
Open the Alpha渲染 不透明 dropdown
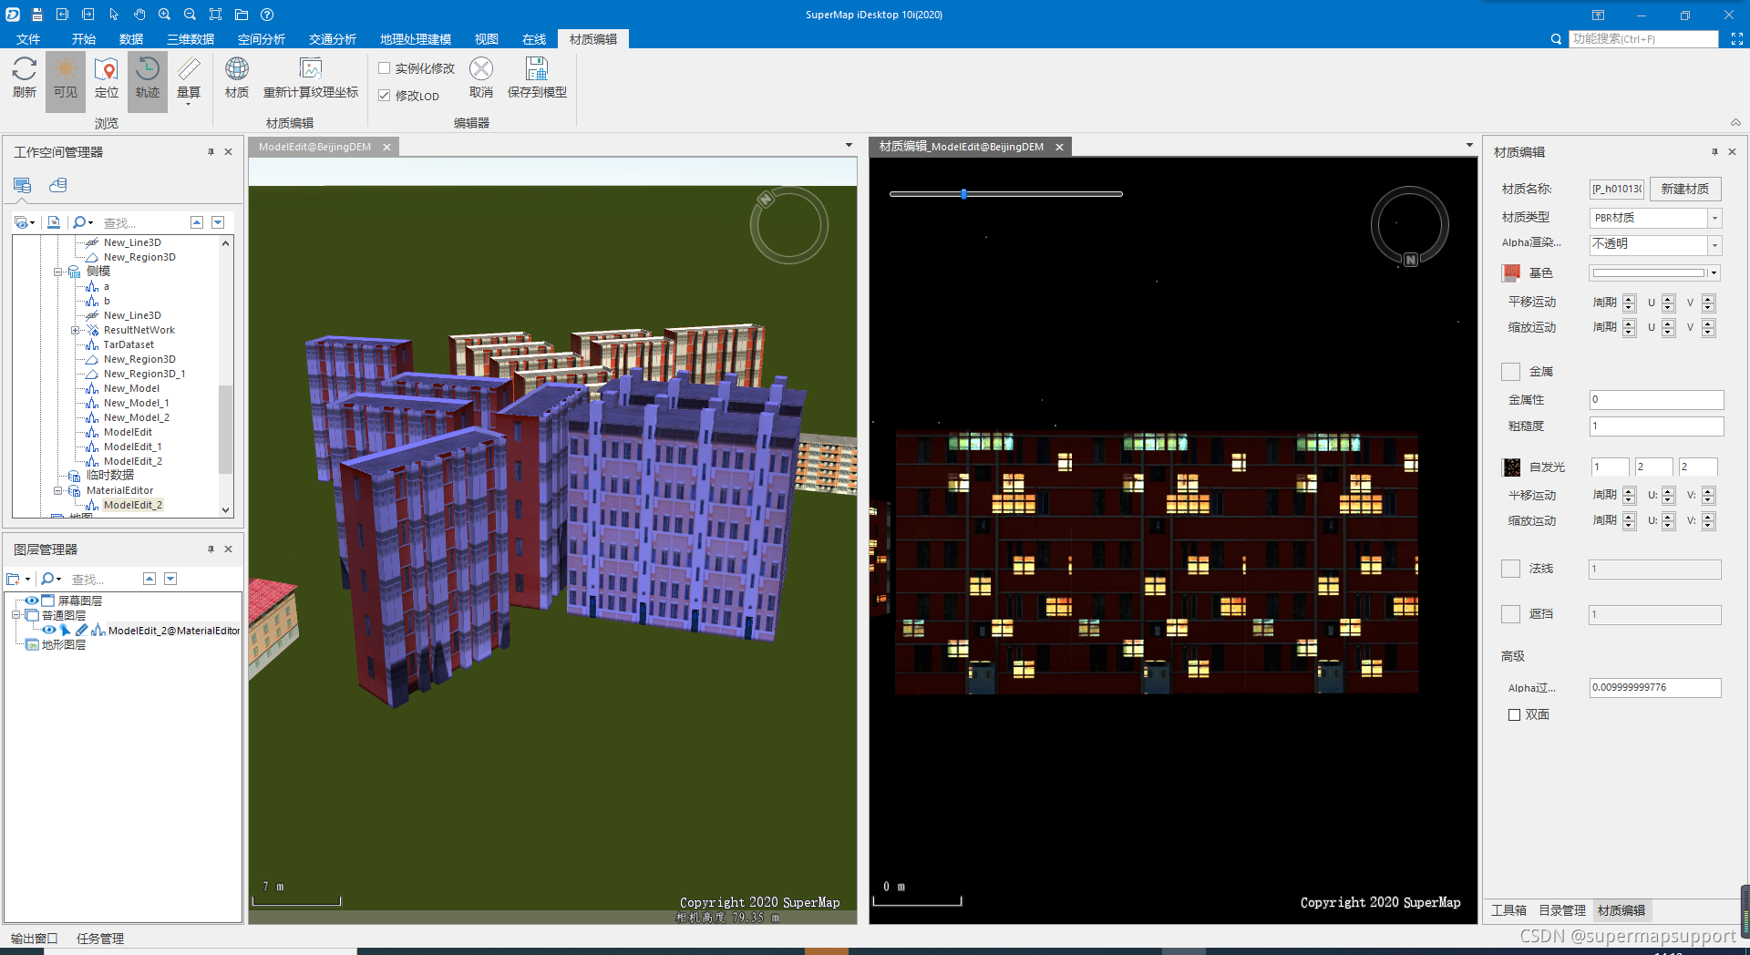tap(1714, 244)
